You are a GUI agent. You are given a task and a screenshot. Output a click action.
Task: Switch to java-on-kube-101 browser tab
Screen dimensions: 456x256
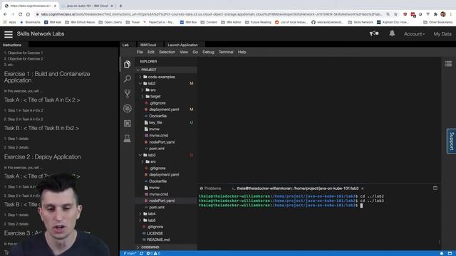87,6
